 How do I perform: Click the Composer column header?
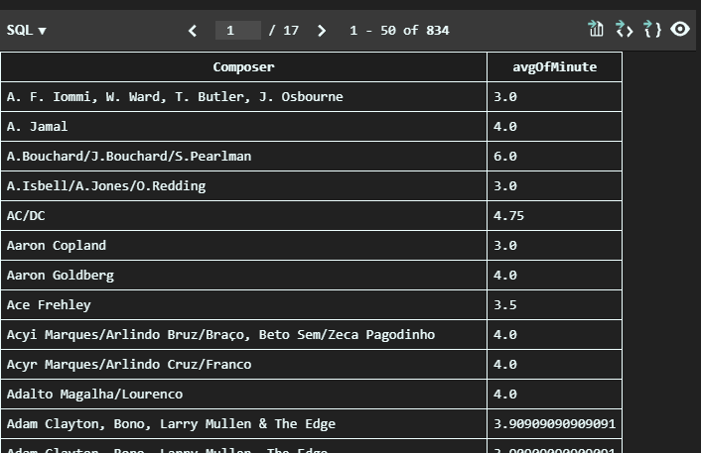(243, 67)
